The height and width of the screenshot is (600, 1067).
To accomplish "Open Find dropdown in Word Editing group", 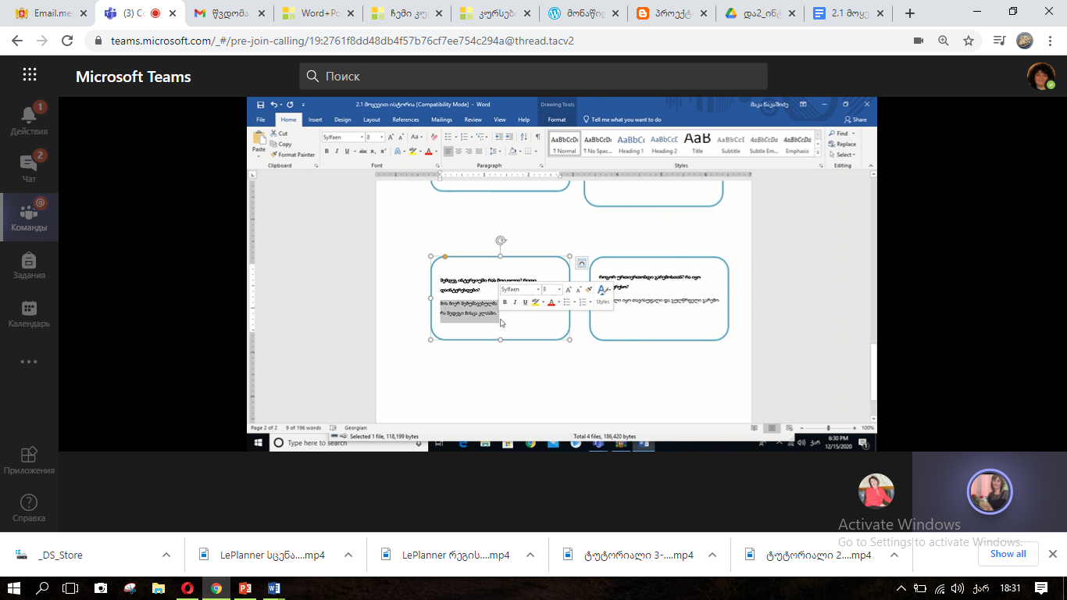I will (x=852, y=134).
